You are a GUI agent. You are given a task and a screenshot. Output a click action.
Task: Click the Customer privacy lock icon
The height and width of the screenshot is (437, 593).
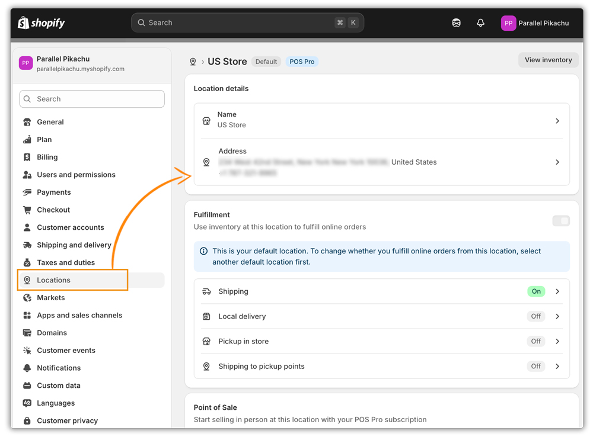27,421
